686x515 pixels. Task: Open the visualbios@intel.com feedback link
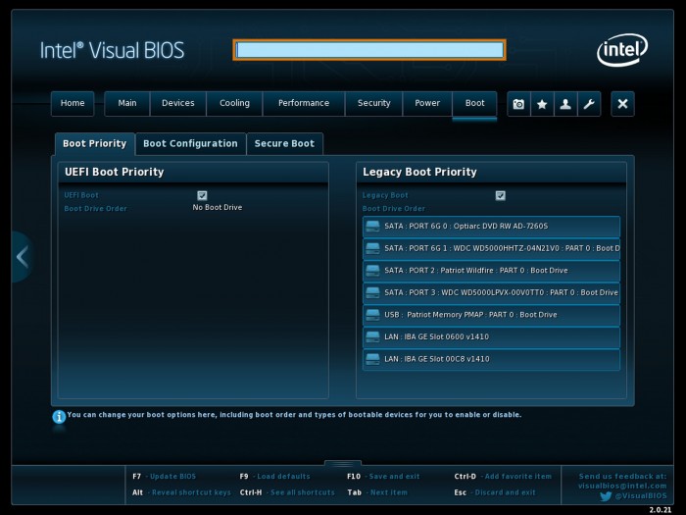[x=622, y=486]
